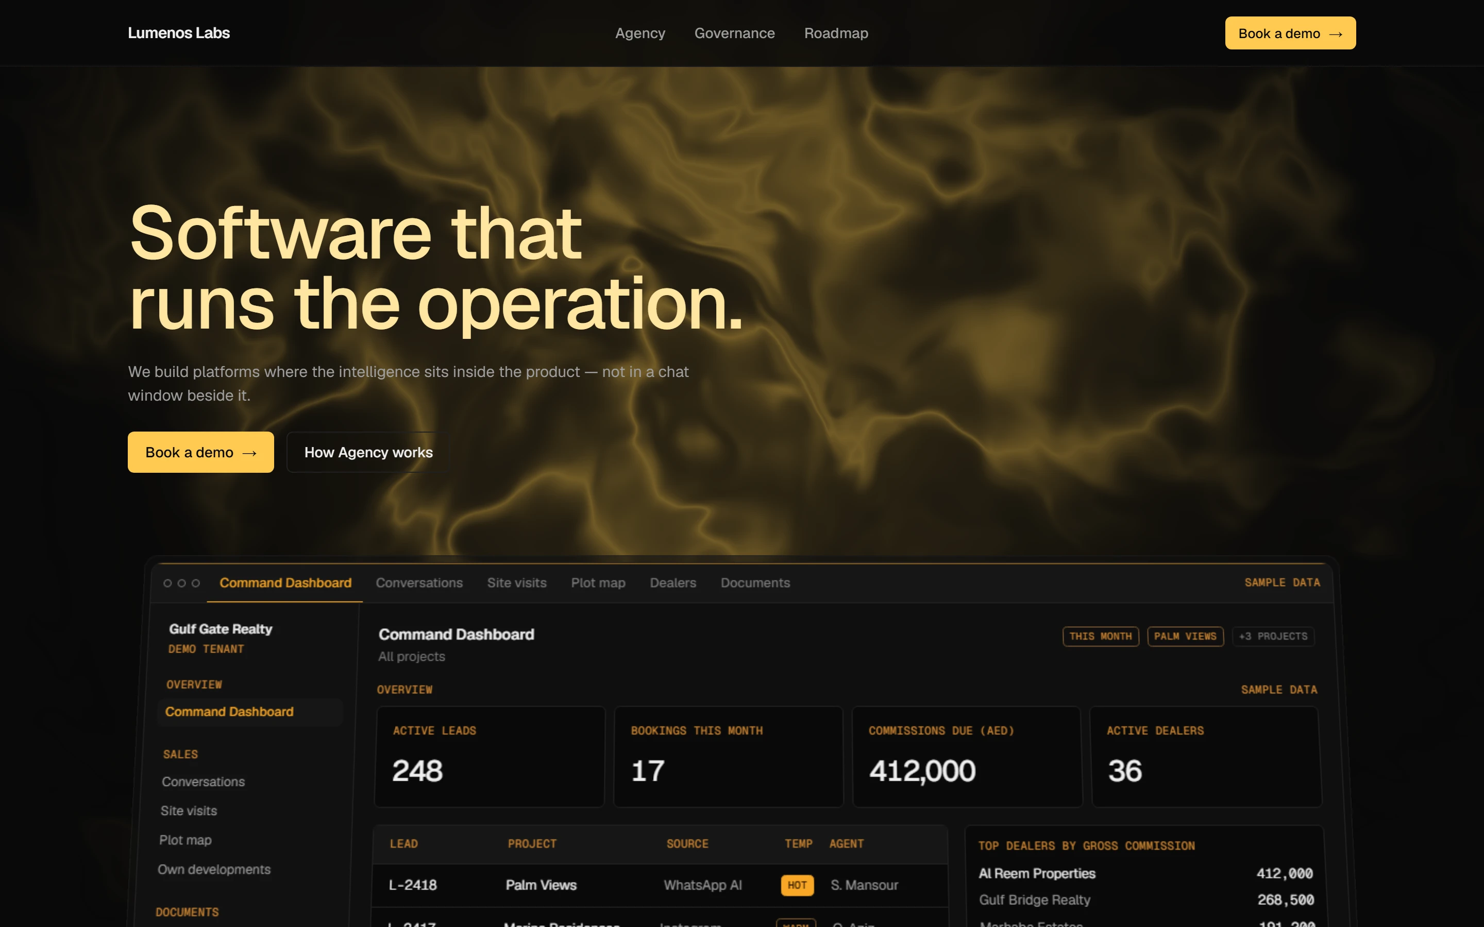The width and height of the screenshot is (1484, 927).
Task: Click the Active Leads card showing 248
Action: click(490, 757)
